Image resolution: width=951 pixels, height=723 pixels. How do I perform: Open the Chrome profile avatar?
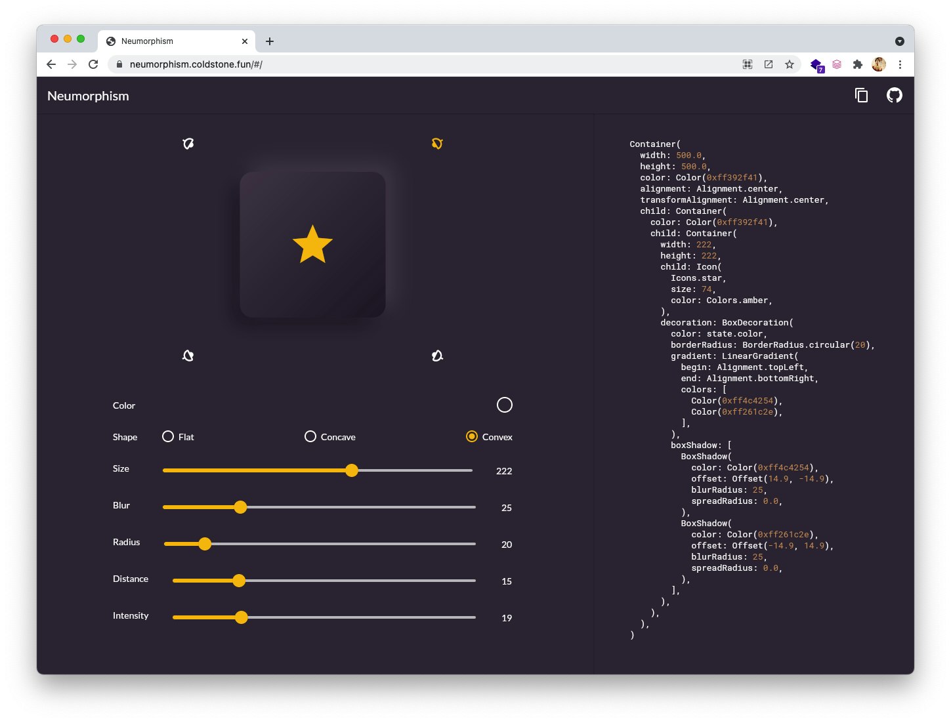(x=879, y=64)
